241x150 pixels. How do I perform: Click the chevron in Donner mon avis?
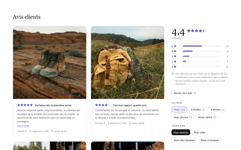coord(195,93)
